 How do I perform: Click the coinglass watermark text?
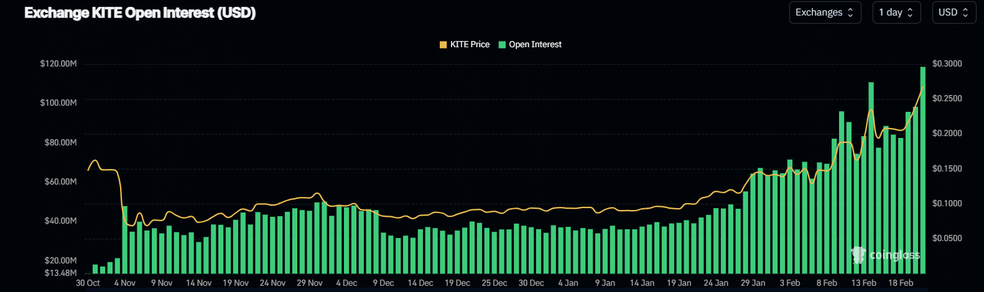pos(894,255)
